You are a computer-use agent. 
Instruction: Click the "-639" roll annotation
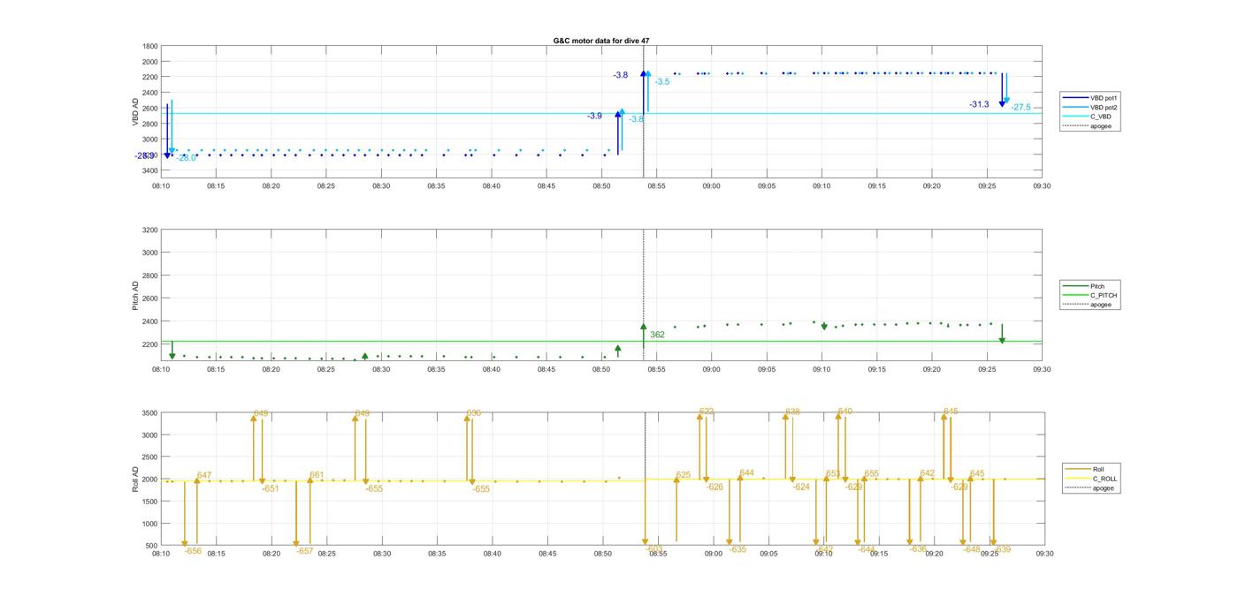tap(1002, 549)
